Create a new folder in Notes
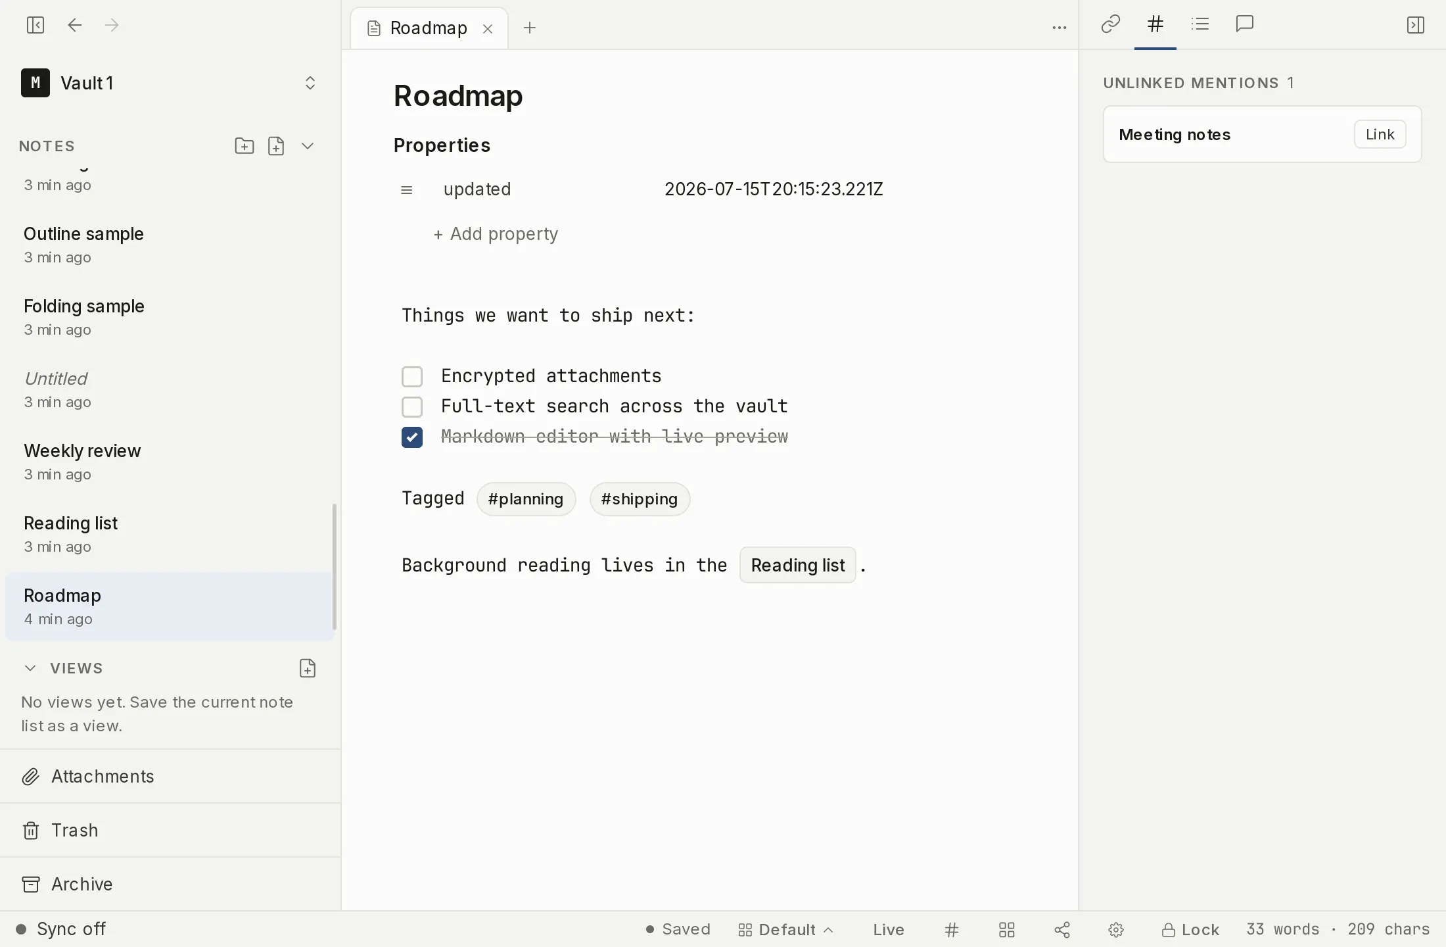This screenshot has width=1446, height=947. point(245,145)
